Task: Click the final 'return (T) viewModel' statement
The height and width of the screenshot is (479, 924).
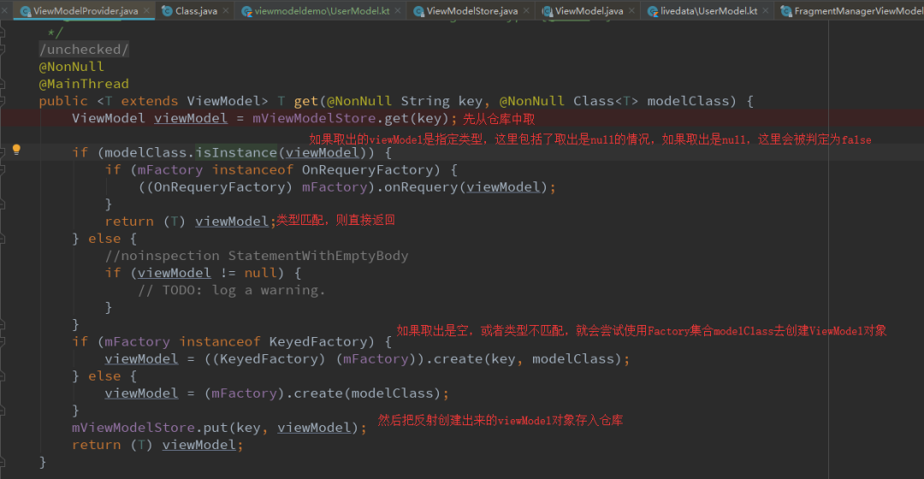Action: coord(157,445)
